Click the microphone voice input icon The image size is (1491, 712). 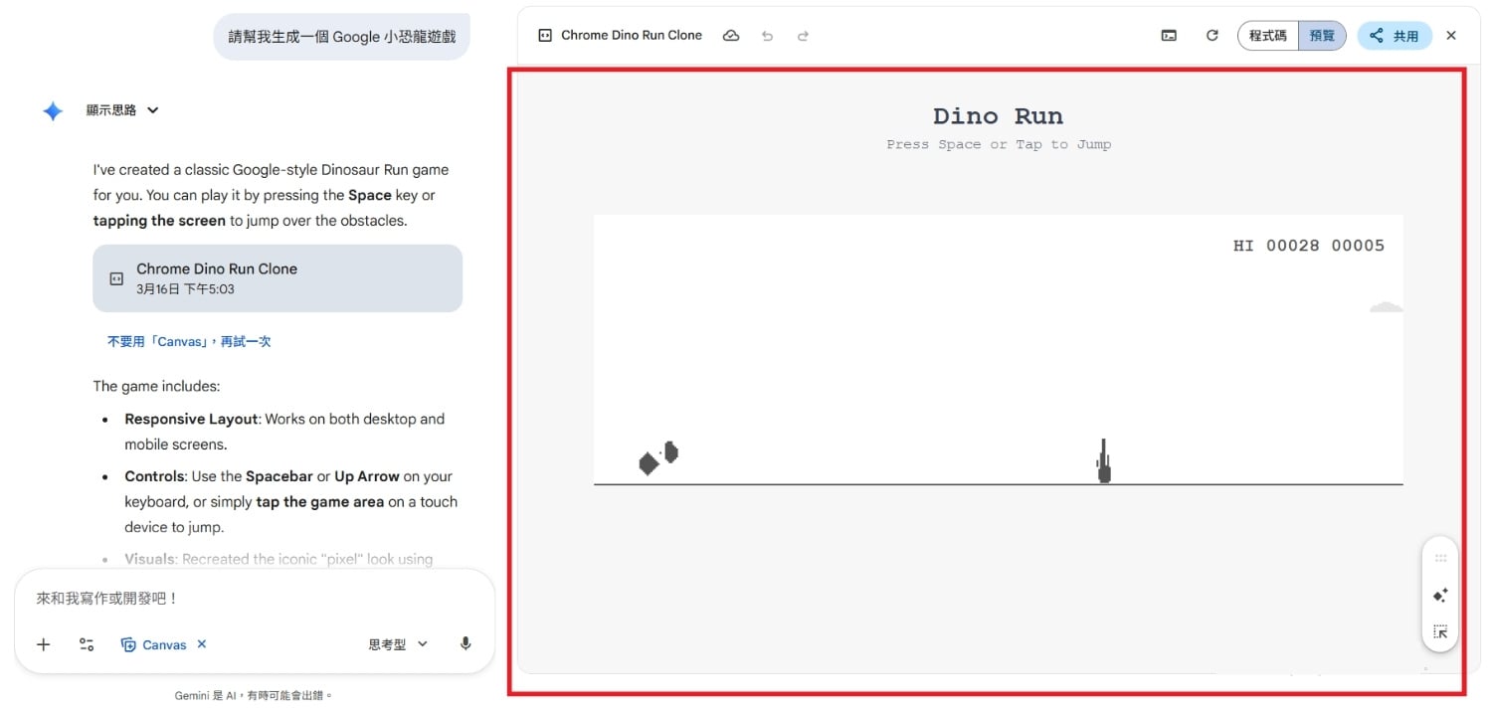466,644
